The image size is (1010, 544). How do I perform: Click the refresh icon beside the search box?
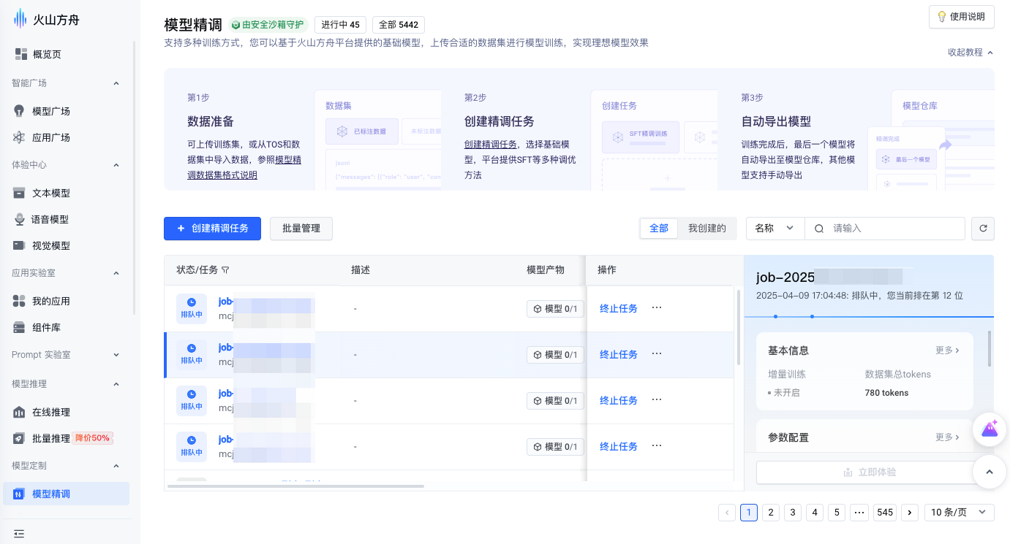click(983, 229)
